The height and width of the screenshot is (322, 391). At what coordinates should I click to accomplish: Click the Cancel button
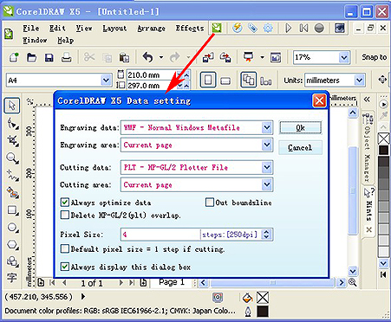tap(300, 148)
